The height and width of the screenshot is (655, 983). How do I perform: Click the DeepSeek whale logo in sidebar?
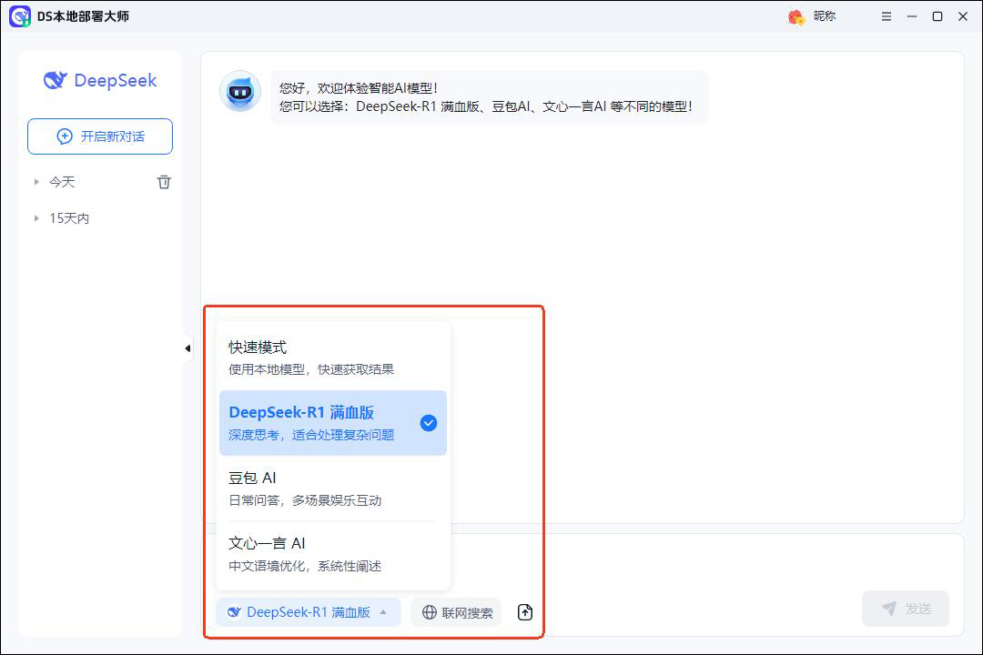(x=56, y=80)
